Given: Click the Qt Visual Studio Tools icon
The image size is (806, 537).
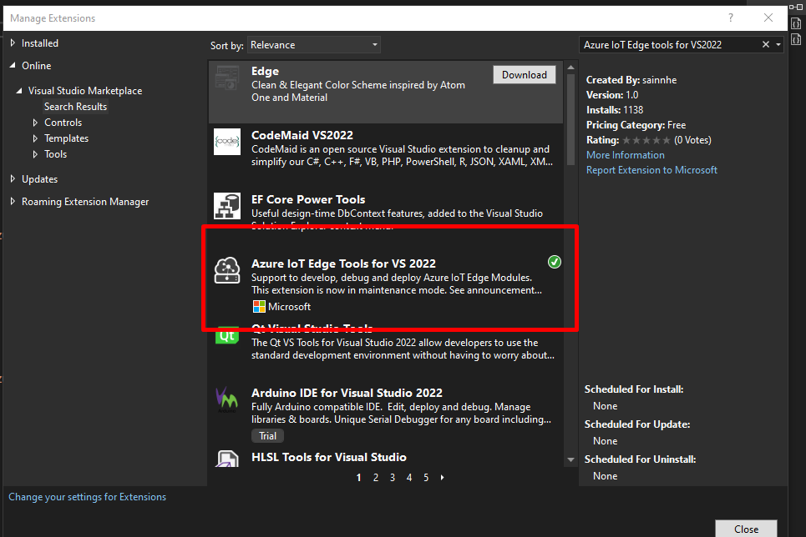Looking at the screenshot, I should click(x=226, y=335).
